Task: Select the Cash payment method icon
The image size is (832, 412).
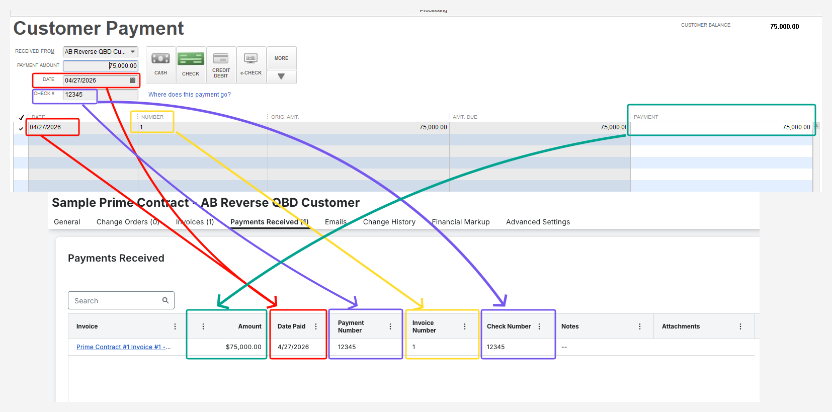Action: pos(161,65)
